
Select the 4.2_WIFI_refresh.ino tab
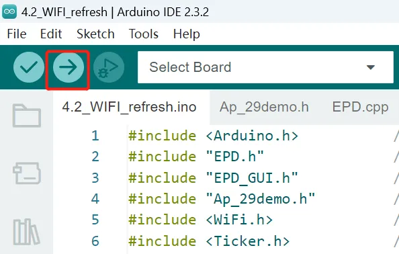tap(129, 107)
